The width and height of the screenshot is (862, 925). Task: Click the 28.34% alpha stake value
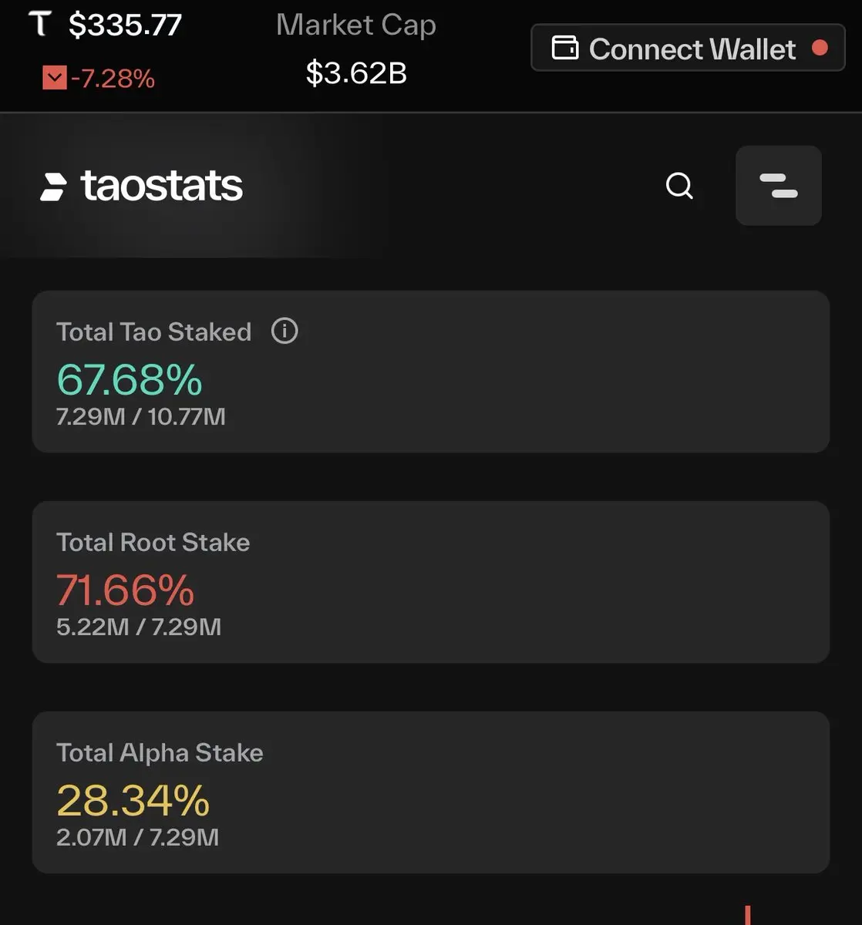[x=133, y=800]
